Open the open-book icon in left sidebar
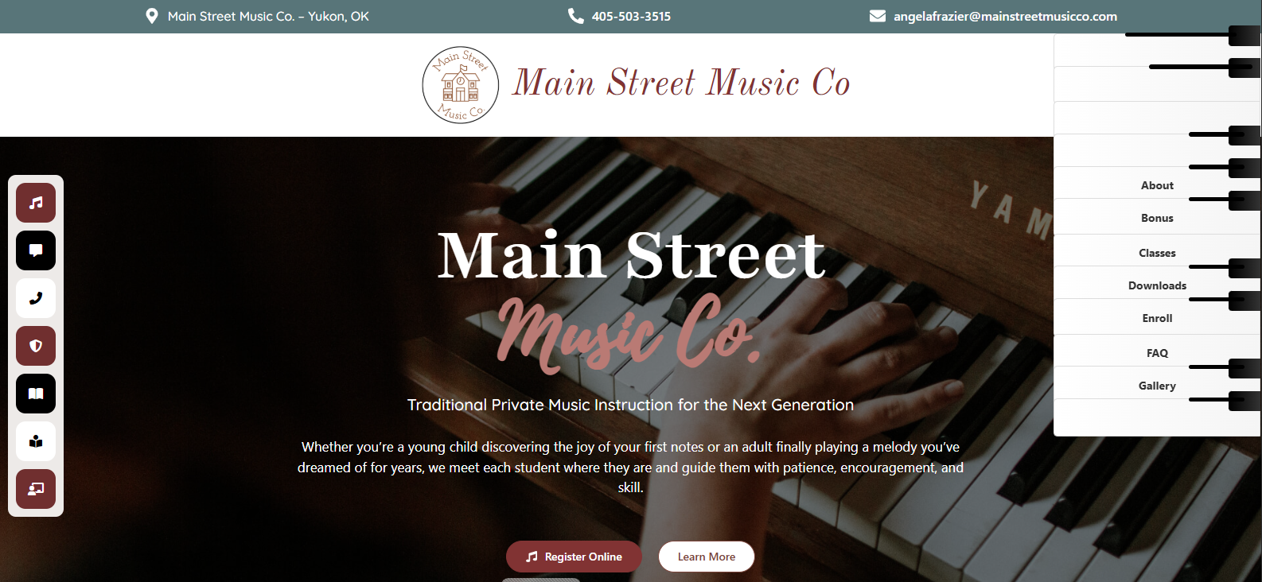This screenshot has height=582, width=1262. click(36, 394)
